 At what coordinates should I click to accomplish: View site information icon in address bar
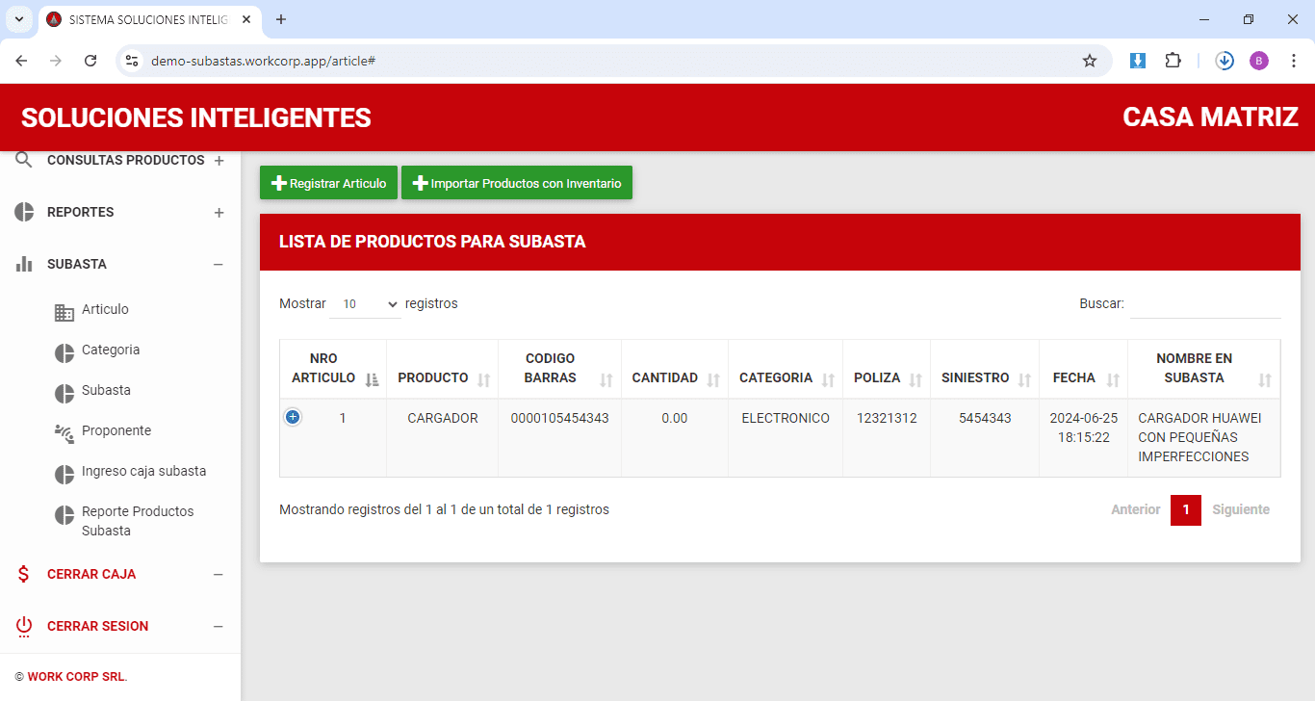[x=133, y=61]
